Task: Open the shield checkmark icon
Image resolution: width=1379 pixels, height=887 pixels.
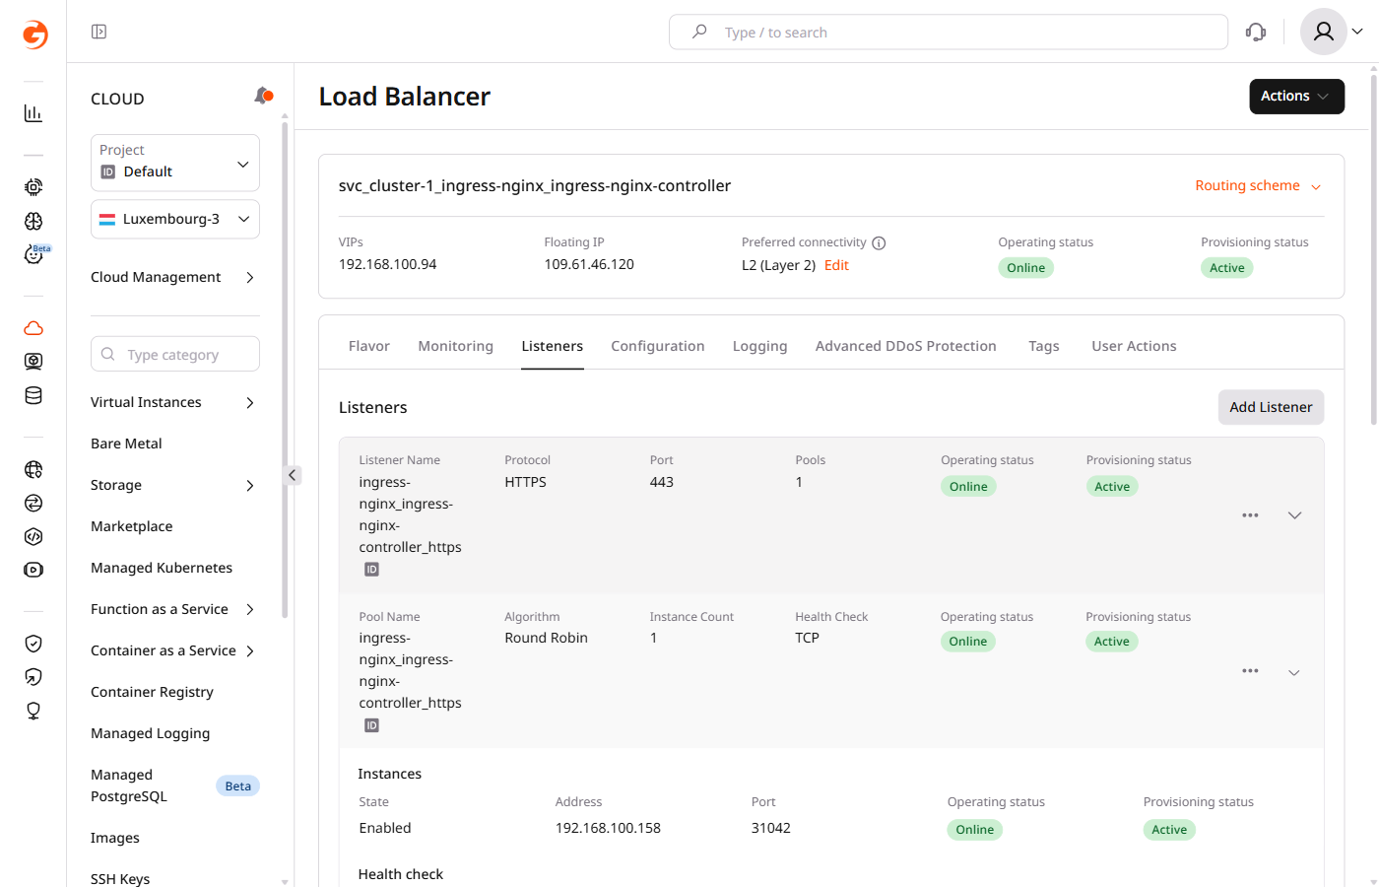Action: point(33,644)
